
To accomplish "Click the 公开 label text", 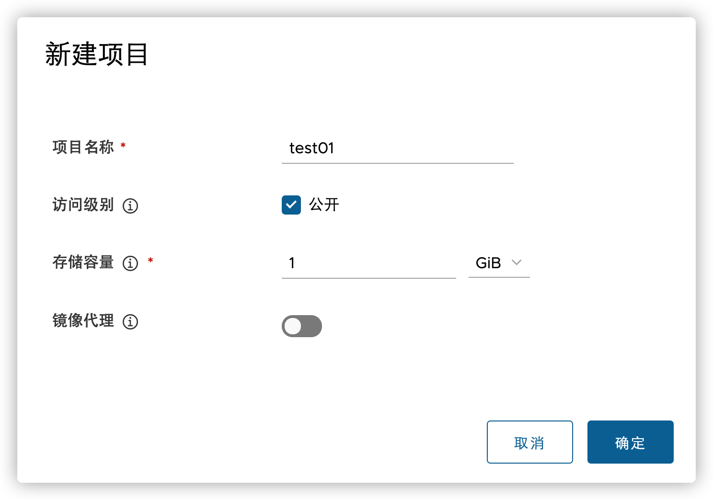I will point(324,205).
